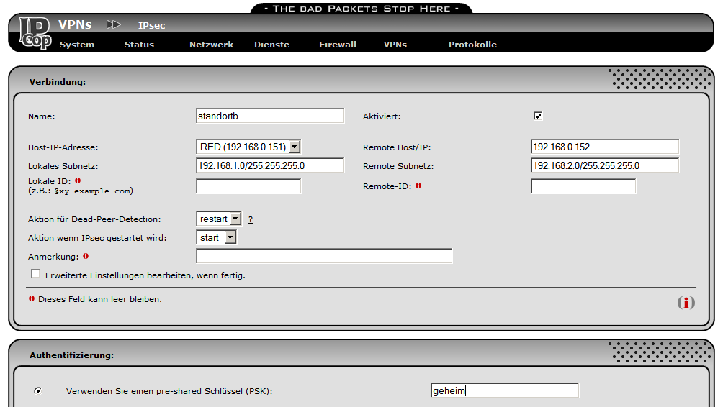Click the double-arrow breadcrumb icon
The width and height of the screenshot is (723, 407).
[113, 25]
